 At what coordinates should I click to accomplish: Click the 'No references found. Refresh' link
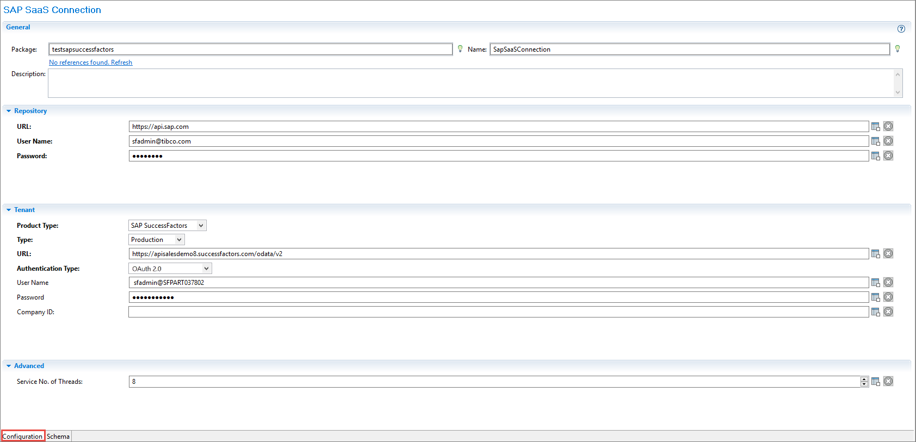[x=91, y=63]
